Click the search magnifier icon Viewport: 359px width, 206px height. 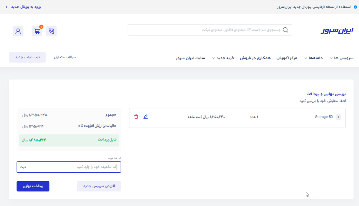point(285,30)
